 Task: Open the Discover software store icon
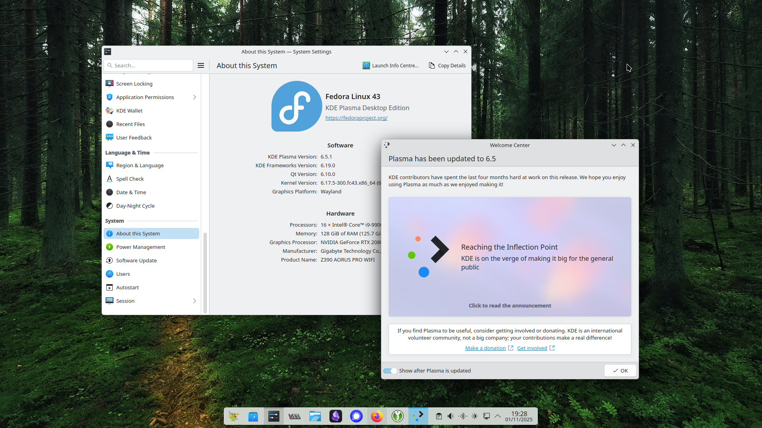(x=253, y=416)
